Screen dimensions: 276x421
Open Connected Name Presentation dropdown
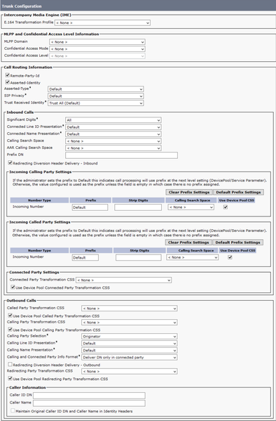point(113,134)
